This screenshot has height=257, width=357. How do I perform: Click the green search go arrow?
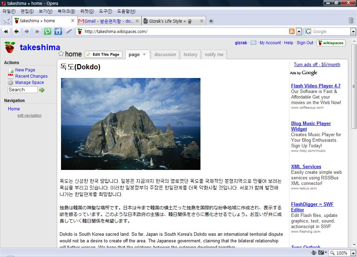coord(42,90)
